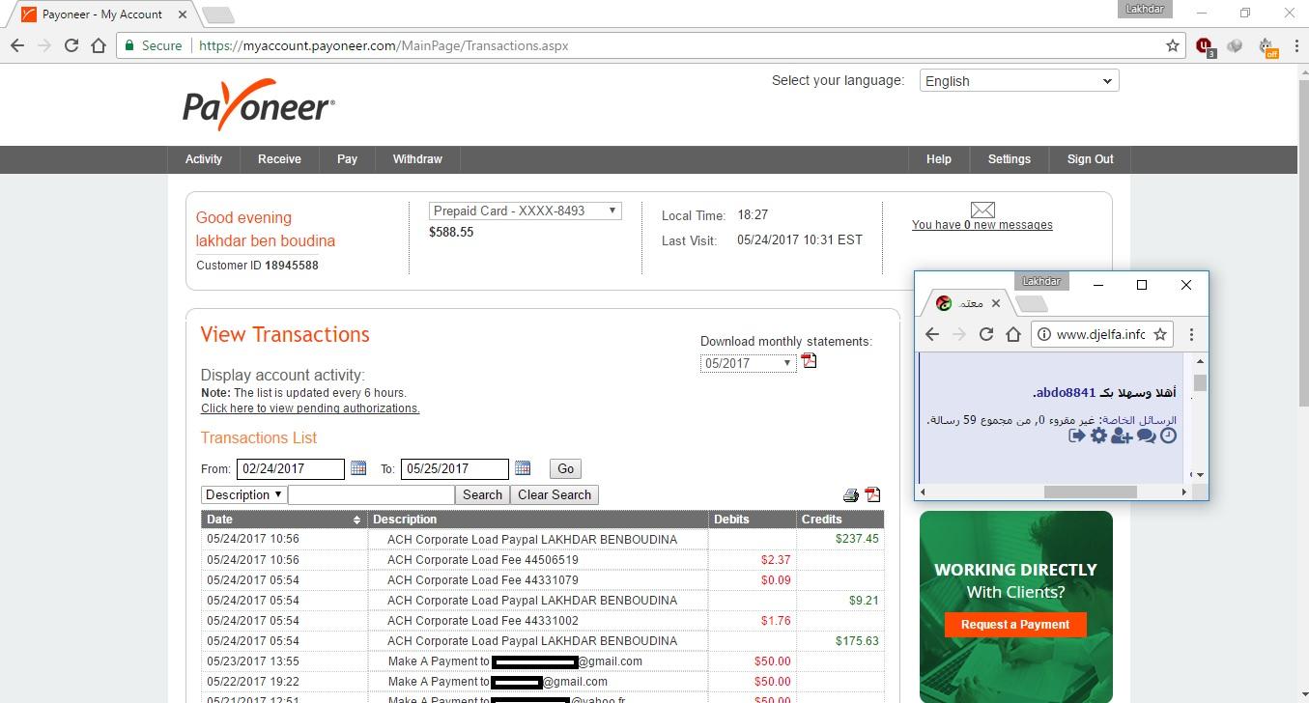1309x703 pixels.
Task: Open the envelope messages icon
Action: pyautogui.click(x=982, y=210)
